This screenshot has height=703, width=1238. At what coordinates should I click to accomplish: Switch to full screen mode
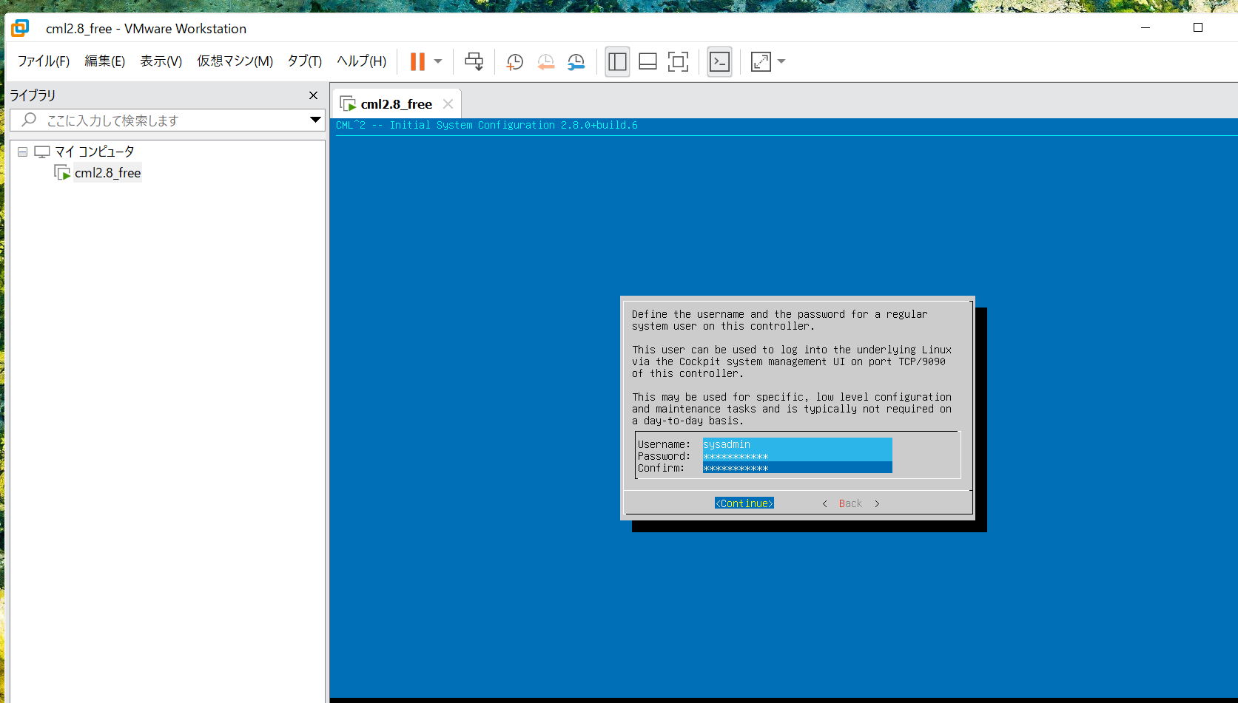click(678, 61)
